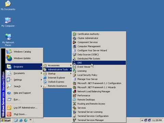Click the Network Load Balancing Manager icon
Screen dimensions: 164x123
tap(74, 91)
